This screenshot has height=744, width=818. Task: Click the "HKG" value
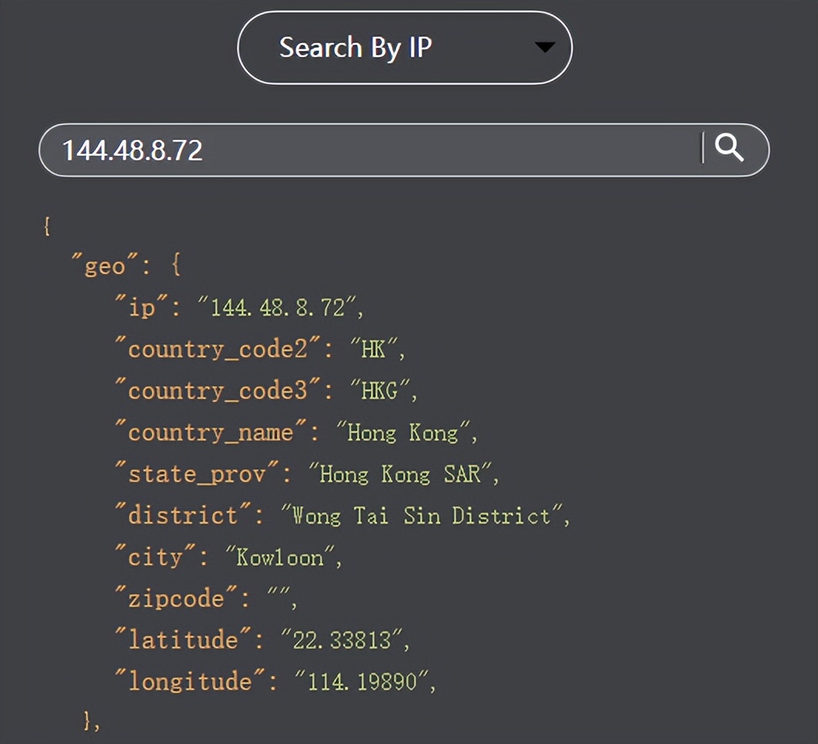380,391
